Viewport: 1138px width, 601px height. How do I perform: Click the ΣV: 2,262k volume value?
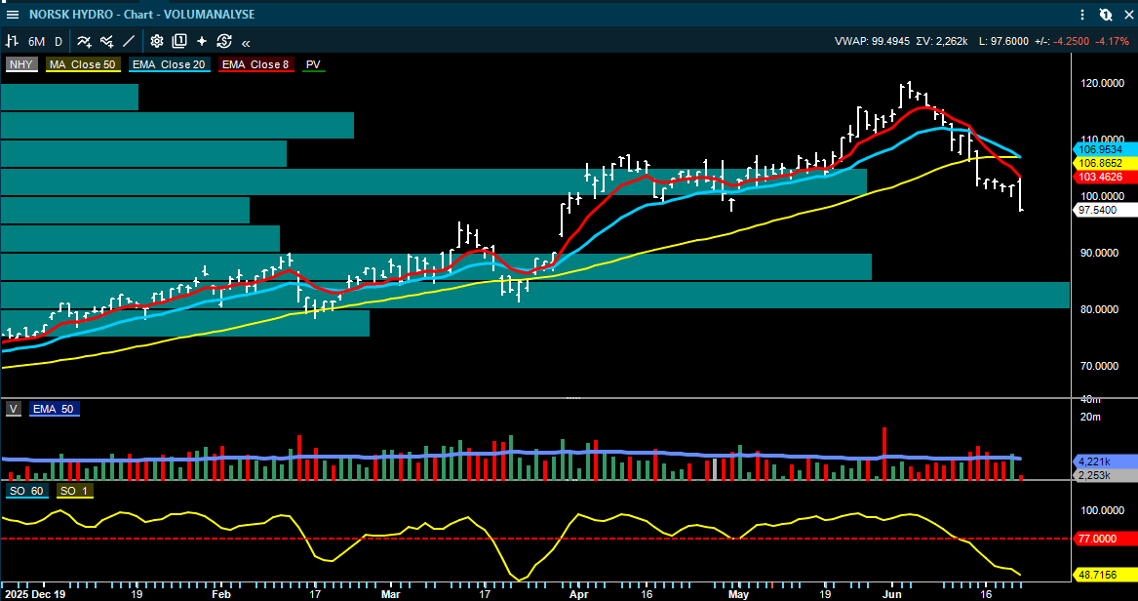pyautogui.click(x=942, y=41)
